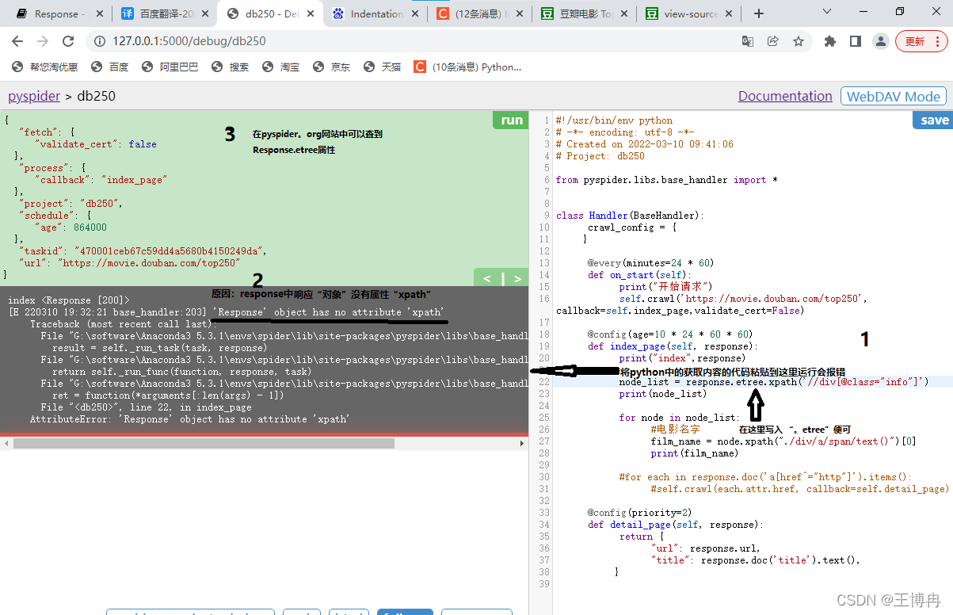The height and width of the screenshot is (615, 953).
Task: Open the translate page icon
Action: (x=747, y=41)
